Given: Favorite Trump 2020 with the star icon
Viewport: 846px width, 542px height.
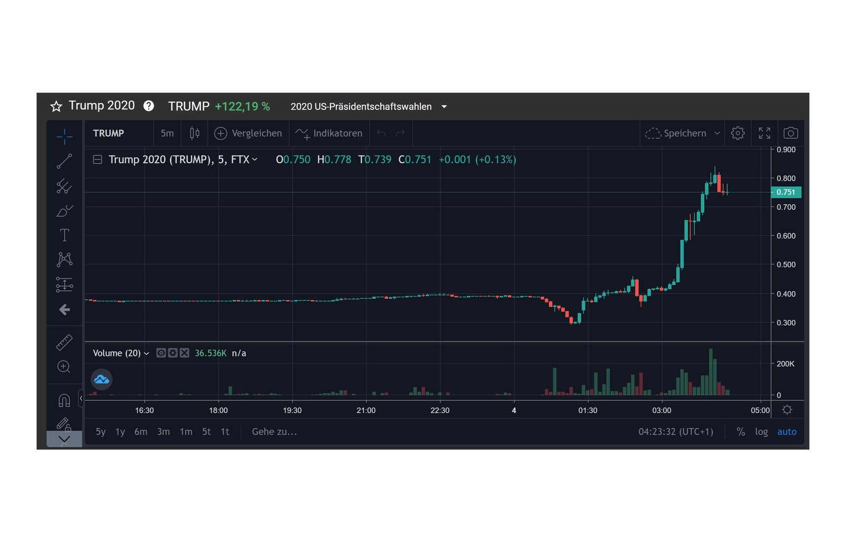Looking at the screenshot, I should [x=56, y=106].
